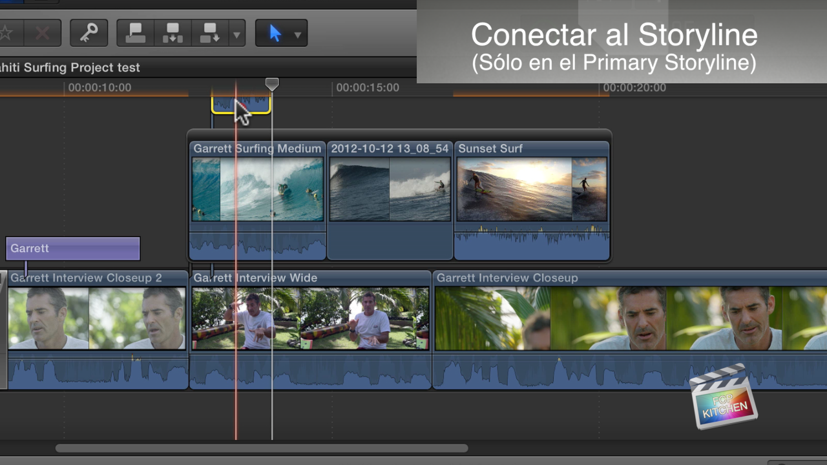
Task: Open the edit options dropdown beside Append
Action: click(x=236, y=33)
